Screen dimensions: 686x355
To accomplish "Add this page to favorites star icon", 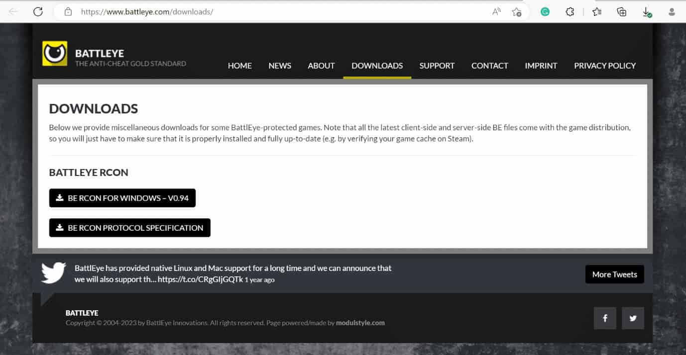I will pyautogui.click(x=517, y=11).
